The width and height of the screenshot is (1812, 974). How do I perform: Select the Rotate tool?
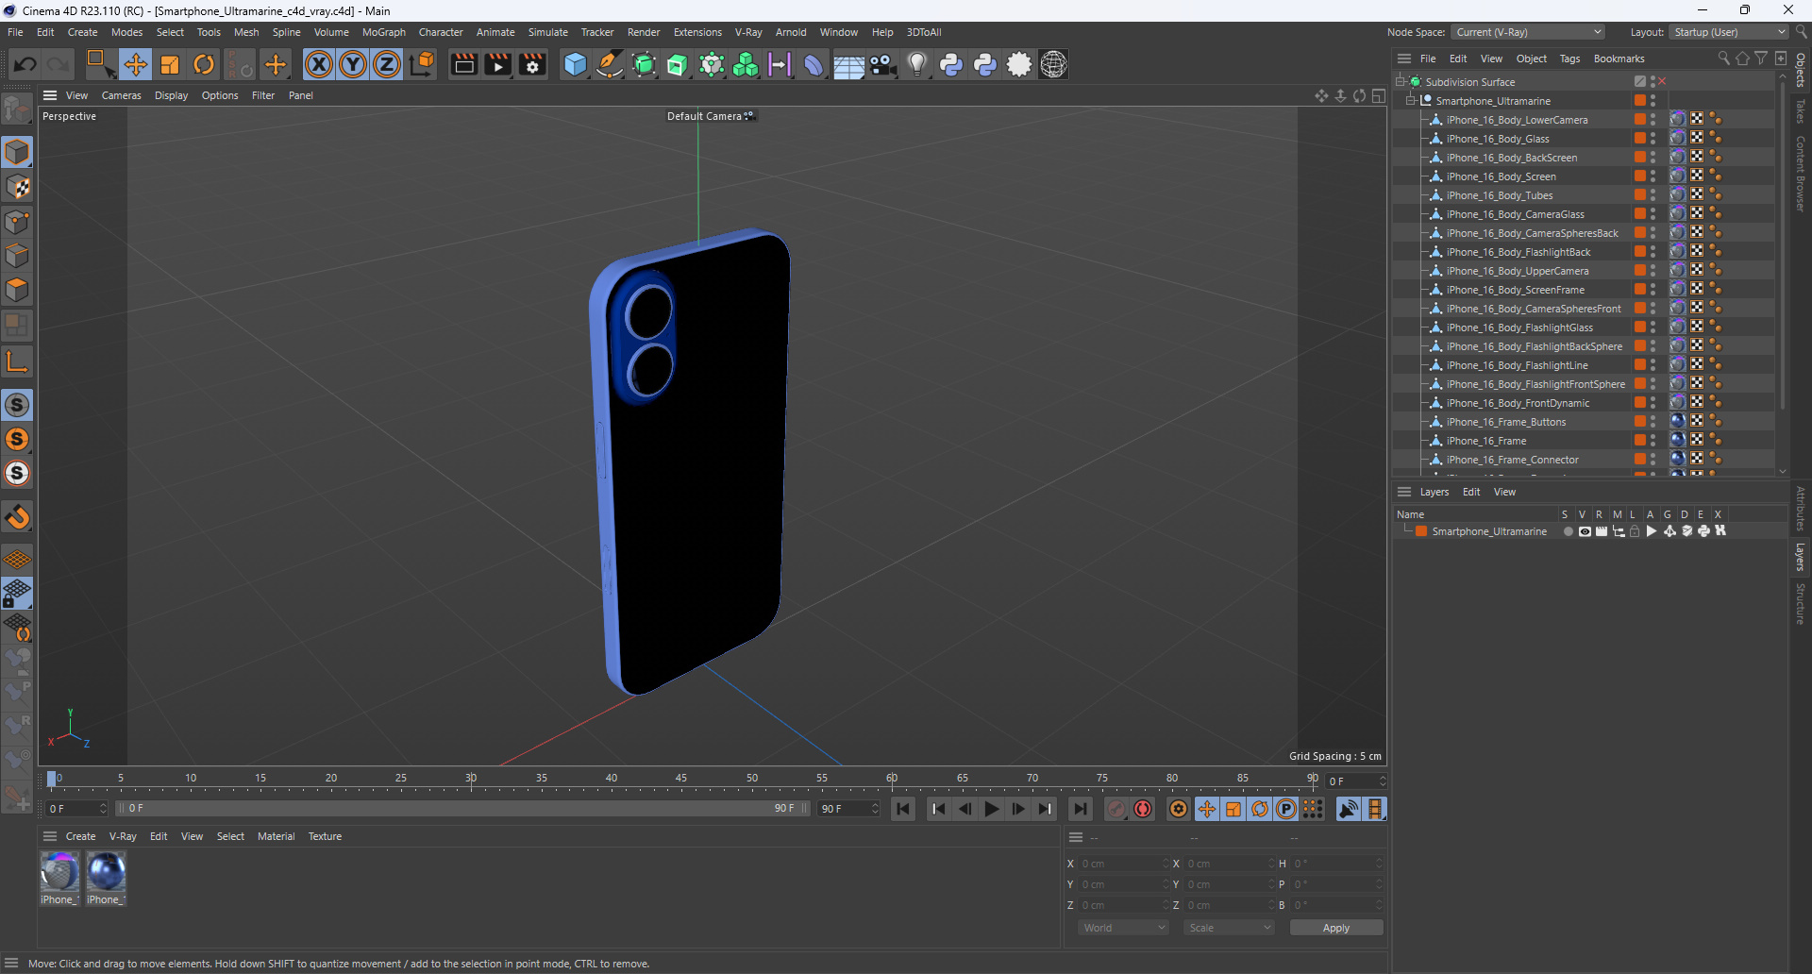click(x=204, y=64)
